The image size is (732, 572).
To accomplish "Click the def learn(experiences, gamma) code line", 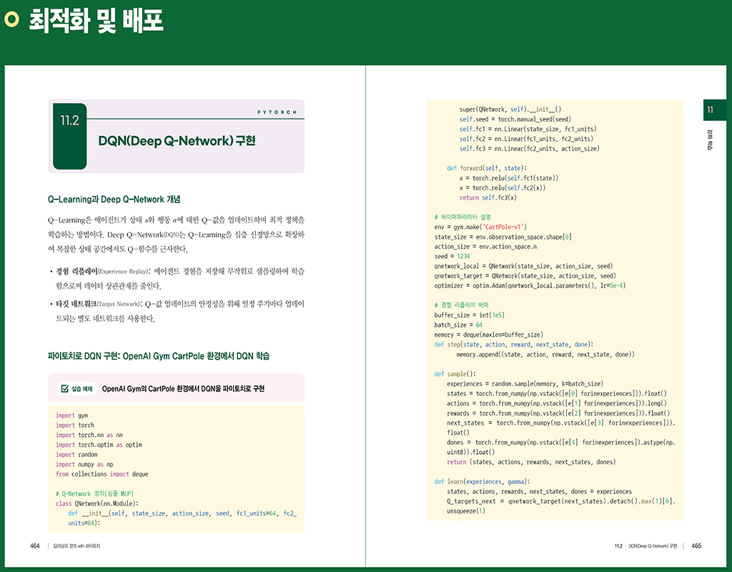I will (x=482, y=482).
